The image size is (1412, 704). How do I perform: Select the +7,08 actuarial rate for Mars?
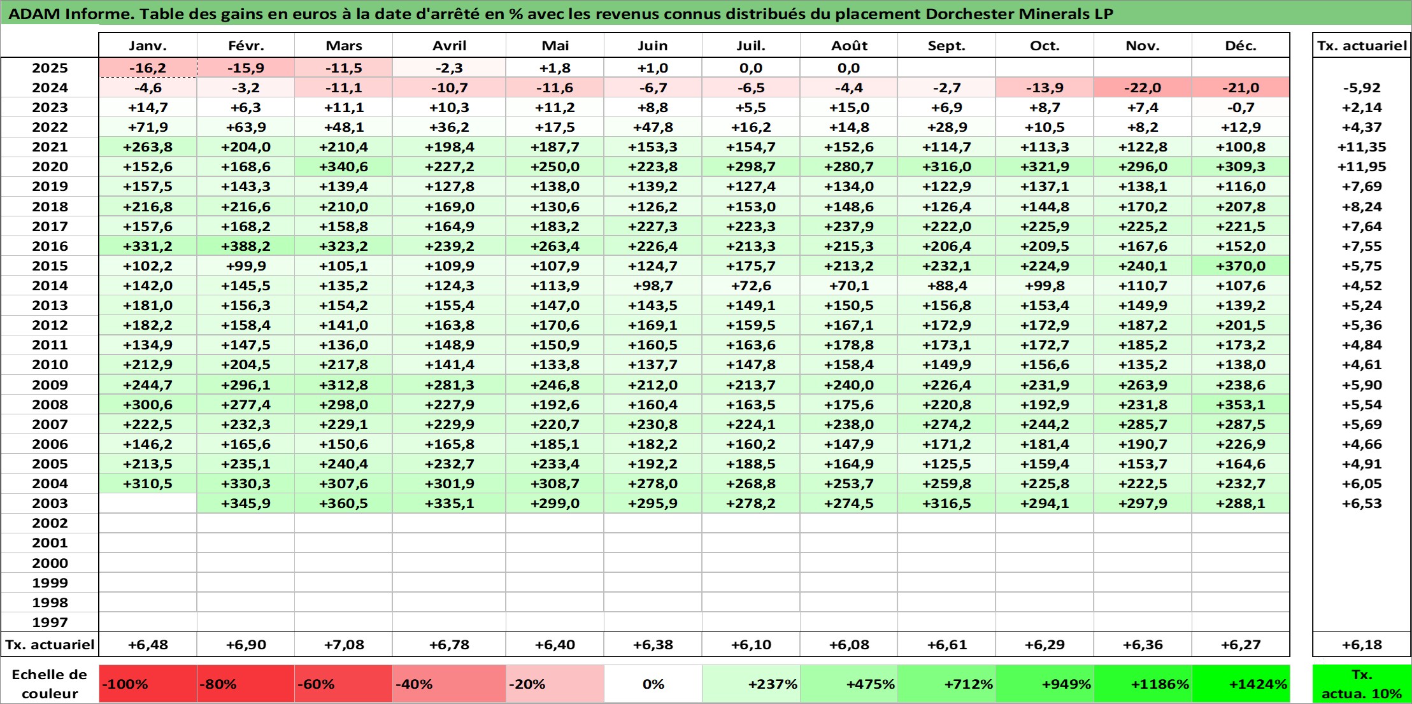tap(344, 644)
